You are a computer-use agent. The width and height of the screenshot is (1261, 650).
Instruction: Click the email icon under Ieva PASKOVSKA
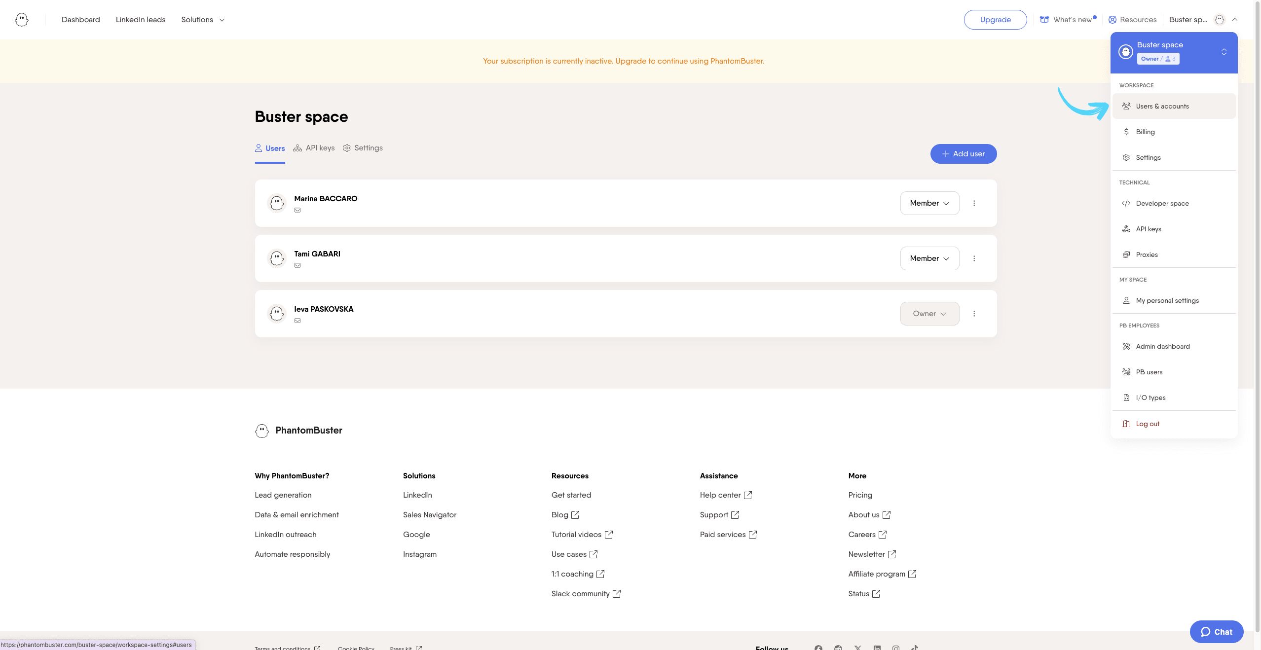(x=297, y=321)
